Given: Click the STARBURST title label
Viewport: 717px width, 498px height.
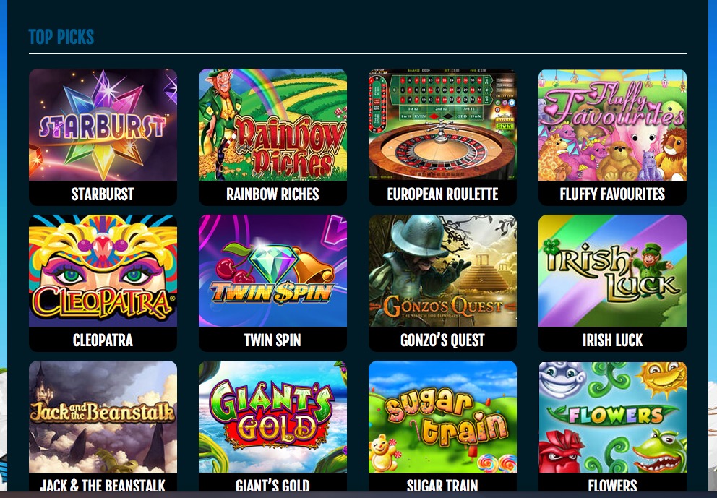Looking at the screenshot, I should coord(103,194).
